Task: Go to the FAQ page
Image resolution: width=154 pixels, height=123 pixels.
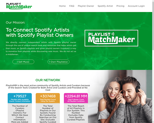Action: coord(72,6)
